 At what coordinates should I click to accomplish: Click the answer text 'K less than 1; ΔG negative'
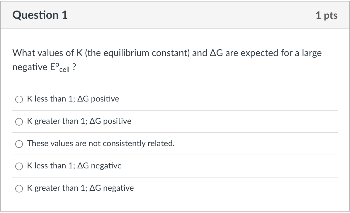(74, 165)
